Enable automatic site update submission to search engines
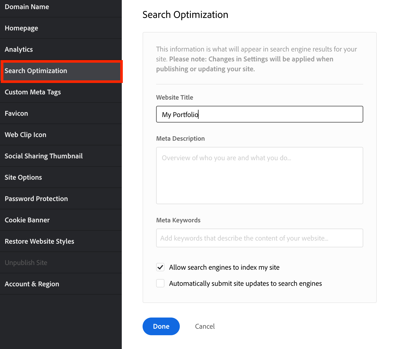The height and width of the screenshot is (349, 396). (x=160, y=283)
